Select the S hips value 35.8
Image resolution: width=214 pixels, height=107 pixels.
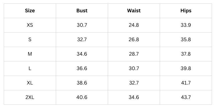(x=186, y=40)
